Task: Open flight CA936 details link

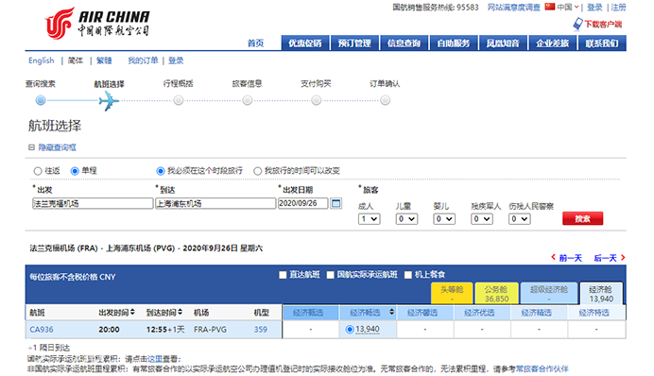Action: 42,330
